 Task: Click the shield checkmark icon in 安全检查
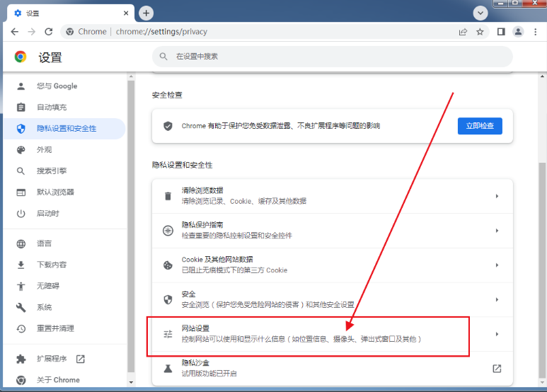[x=168, y=126]
